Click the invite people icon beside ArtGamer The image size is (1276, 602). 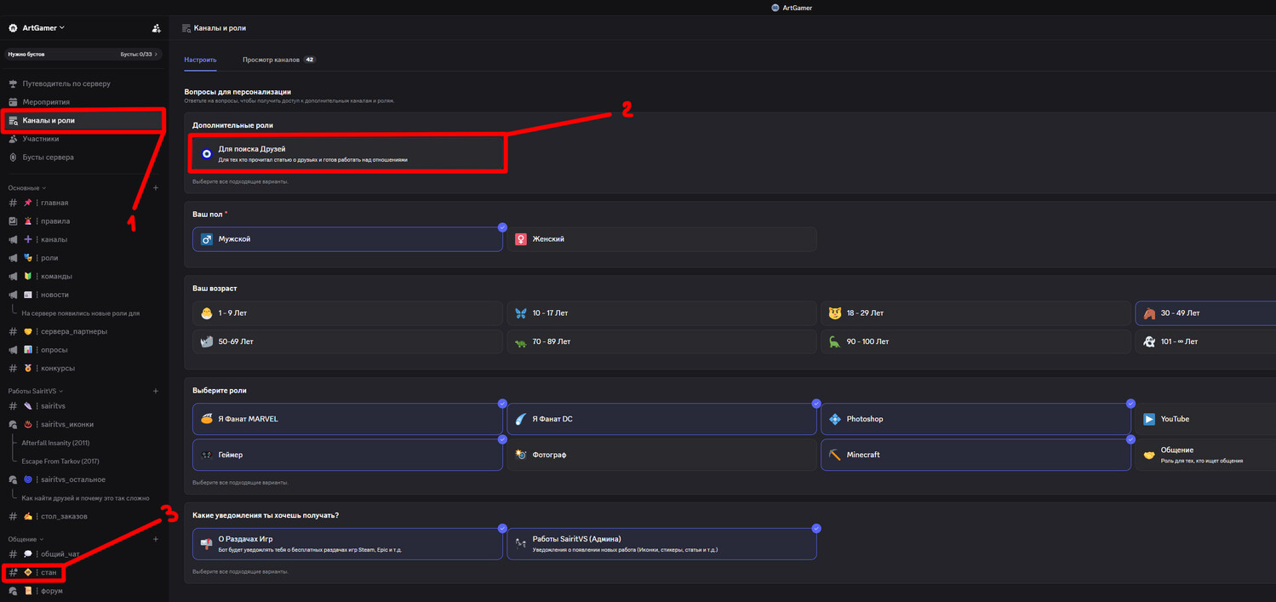(x=156, y=28)
